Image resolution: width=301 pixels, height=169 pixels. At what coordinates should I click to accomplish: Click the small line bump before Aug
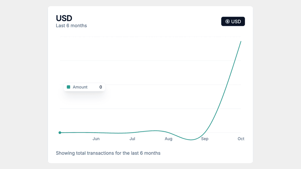(x=156, y=131)
